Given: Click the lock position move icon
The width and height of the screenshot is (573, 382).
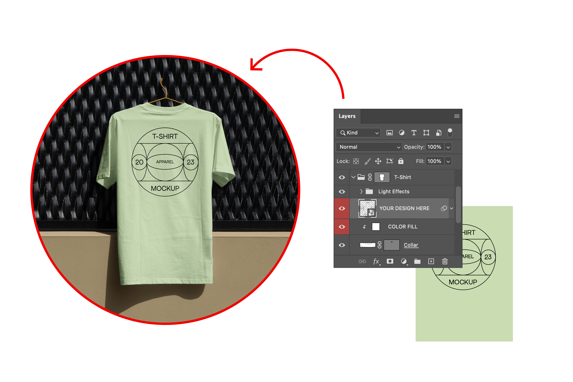Looking at the screenshot, I should [x=378, y=161].
